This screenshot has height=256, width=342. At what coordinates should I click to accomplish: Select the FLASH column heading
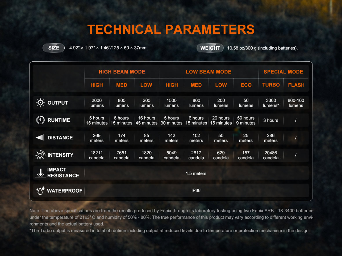(296, 85)
